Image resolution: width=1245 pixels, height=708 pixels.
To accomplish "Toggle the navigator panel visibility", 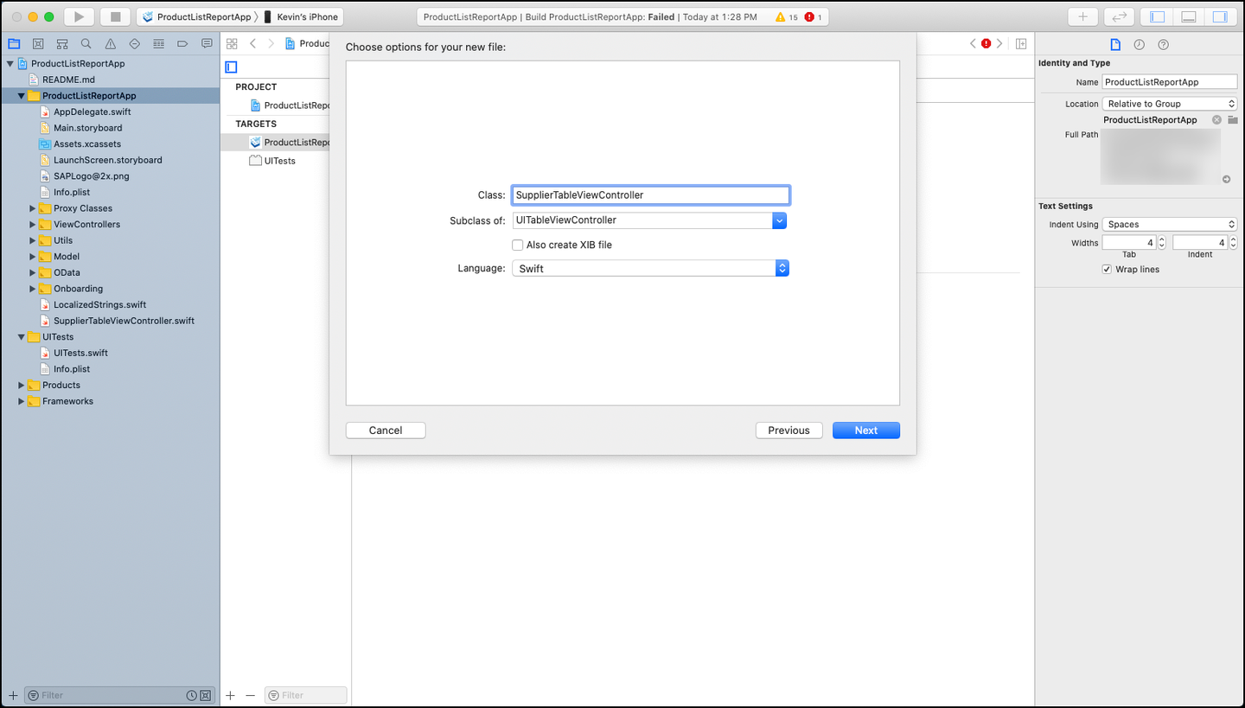I will coord(1158,16).
